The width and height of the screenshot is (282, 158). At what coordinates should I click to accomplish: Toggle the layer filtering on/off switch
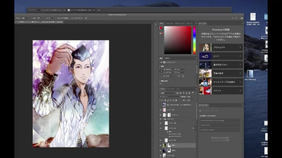(193, 93)
